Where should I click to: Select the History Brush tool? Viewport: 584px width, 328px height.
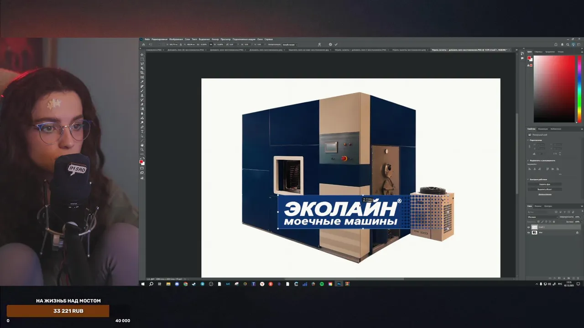coord(142,100)
